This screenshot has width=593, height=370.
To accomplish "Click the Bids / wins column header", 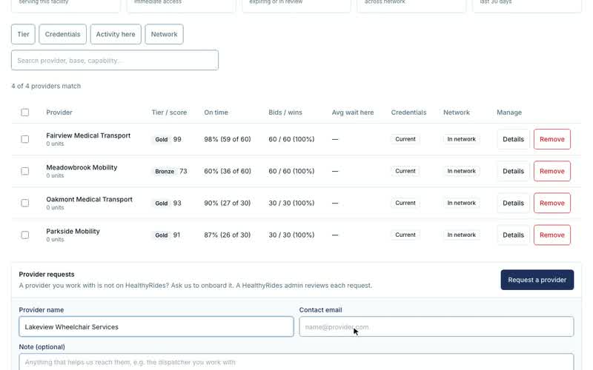I will point(285,112).
